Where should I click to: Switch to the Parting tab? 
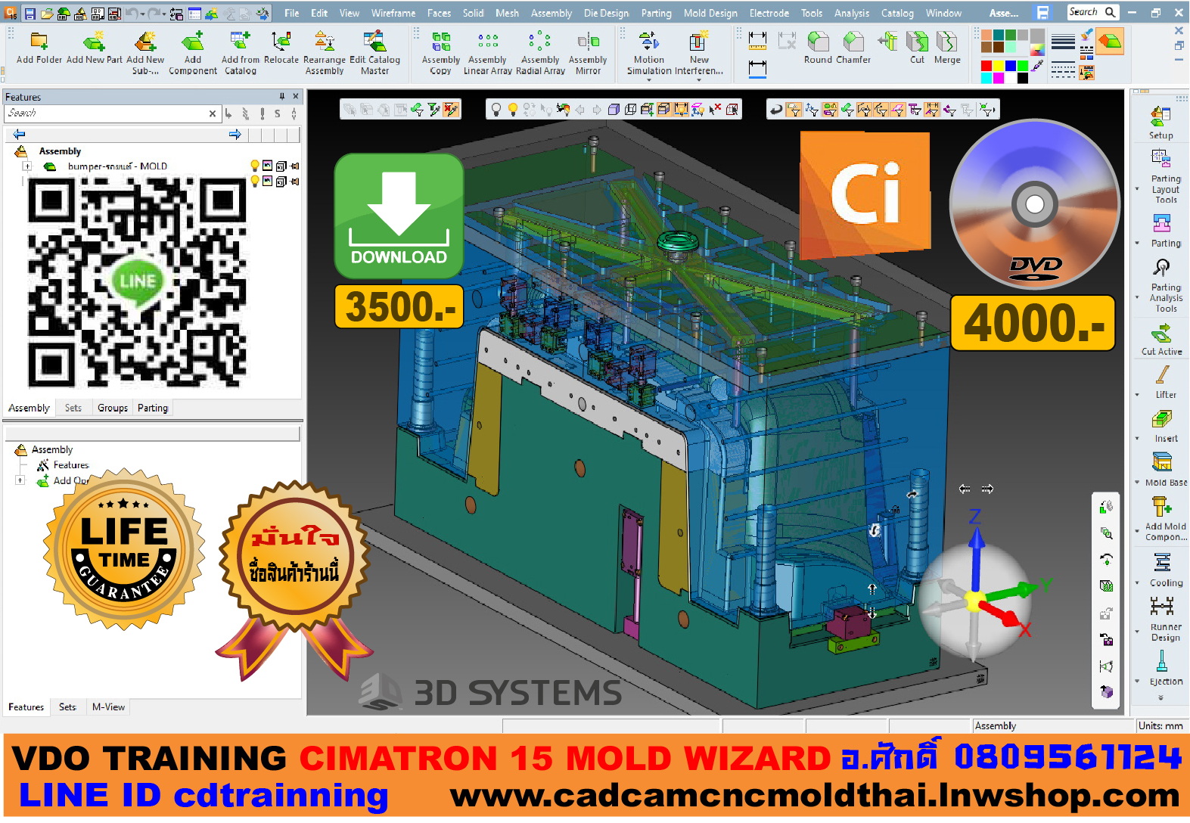click(x=152, y=408)
